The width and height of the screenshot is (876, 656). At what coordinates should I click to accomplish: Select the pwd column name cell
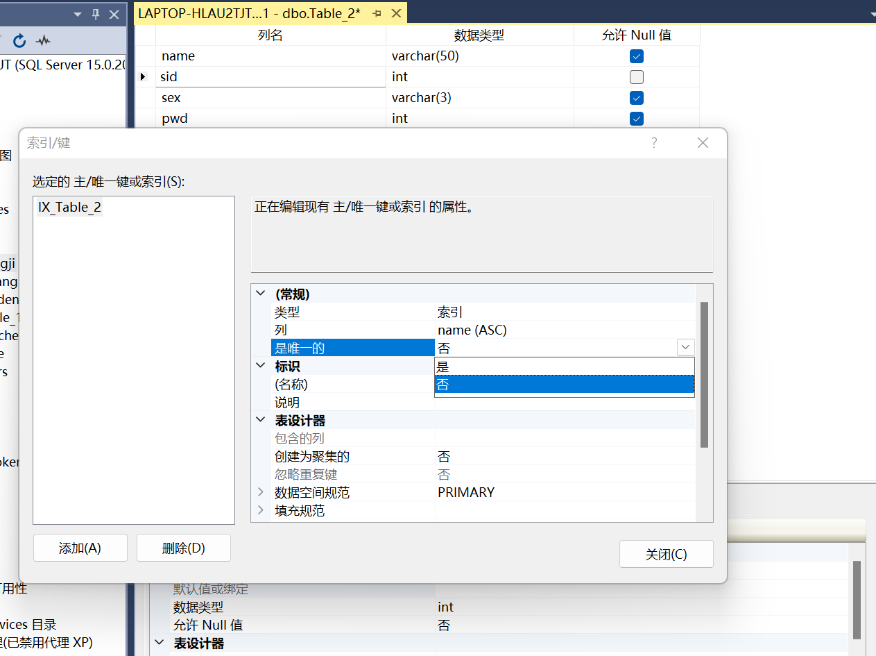pyautogui.click(x=270, y=119)
